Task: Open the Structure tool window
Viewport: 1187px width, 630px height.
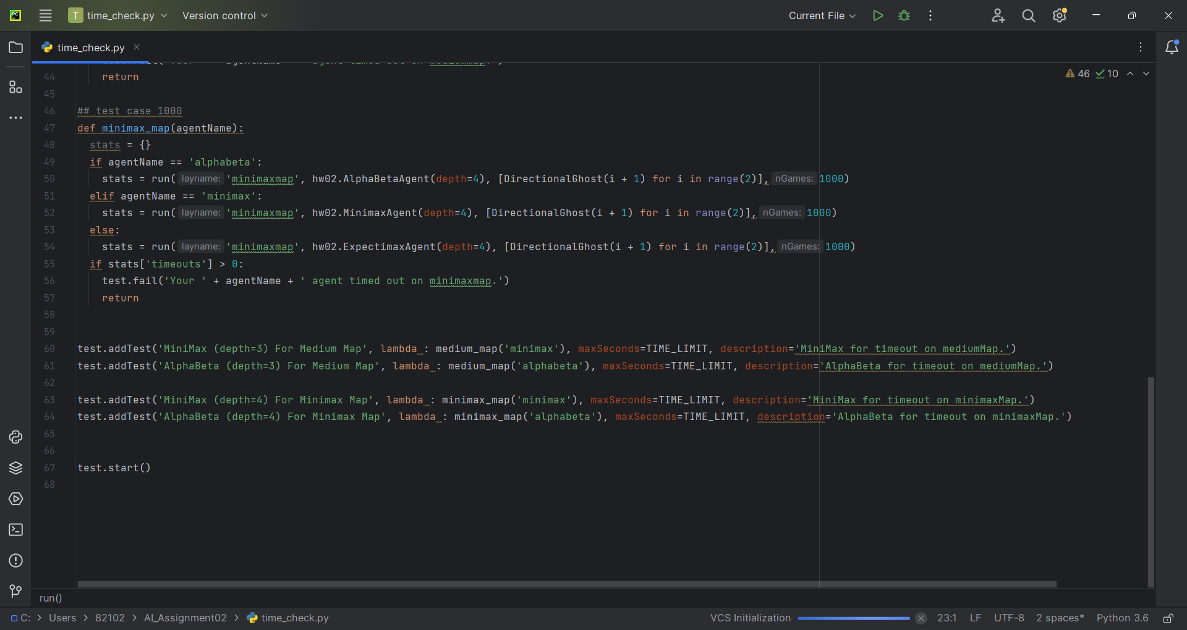Action: [x=15, y=86]
